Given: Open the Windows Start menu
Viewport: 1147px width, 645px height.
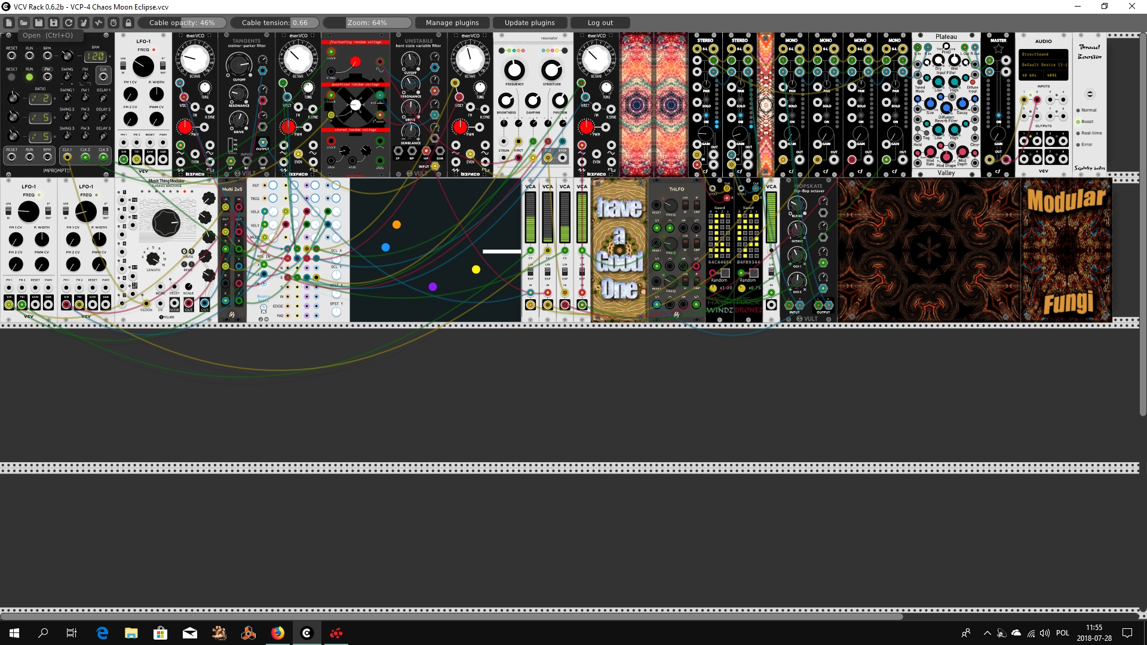Looking at the screenshot, I should [x=14, y=633].
